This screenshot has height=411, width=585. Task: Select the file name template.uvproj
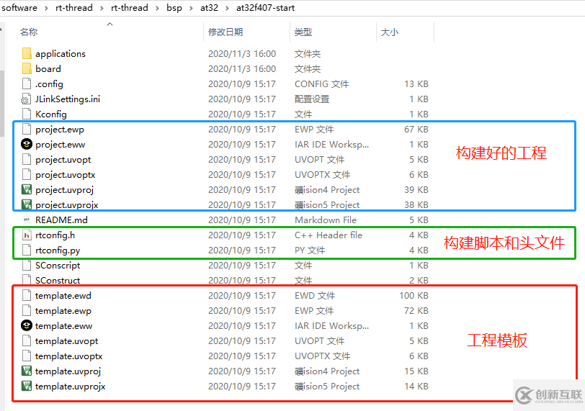68,371
